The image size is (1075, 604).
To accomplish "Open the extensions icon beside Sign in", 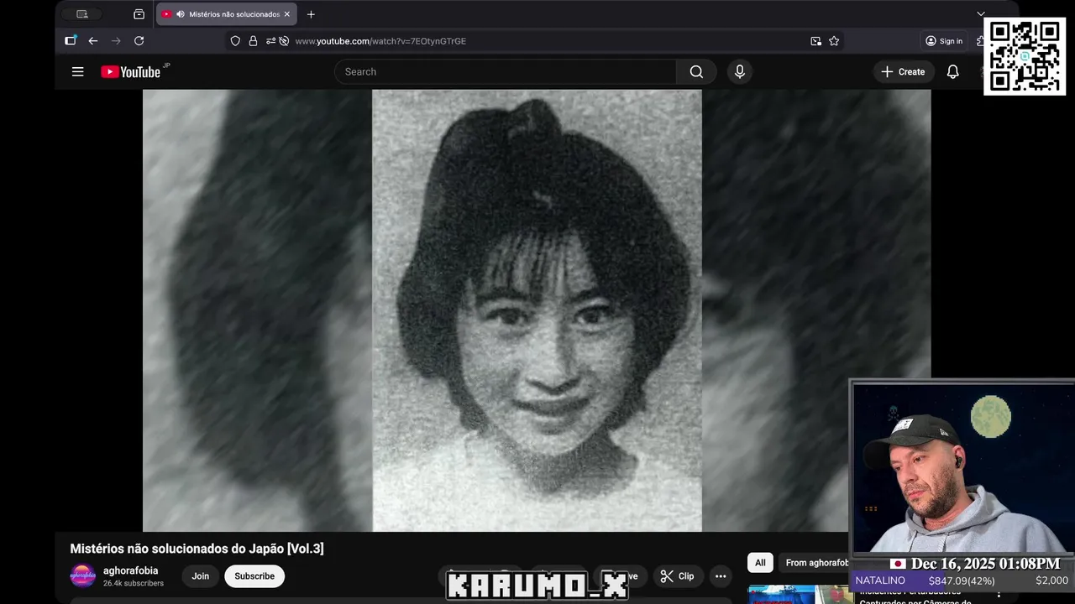I will click(979, 41).
